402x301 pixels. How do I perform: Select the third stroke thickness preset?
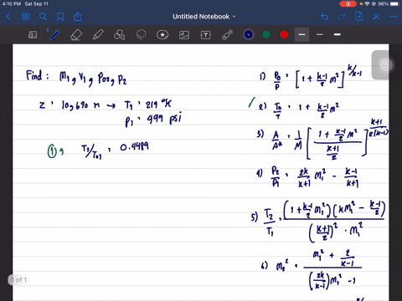pyautogui.click(x=338, y=34)
